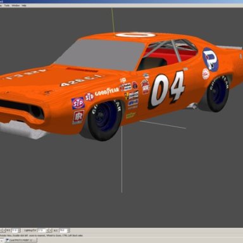The height and width of the screenshot is (243, 243).
Task: Click the circular Plymouth logo on rear quarter
Action: pos(210,59)
